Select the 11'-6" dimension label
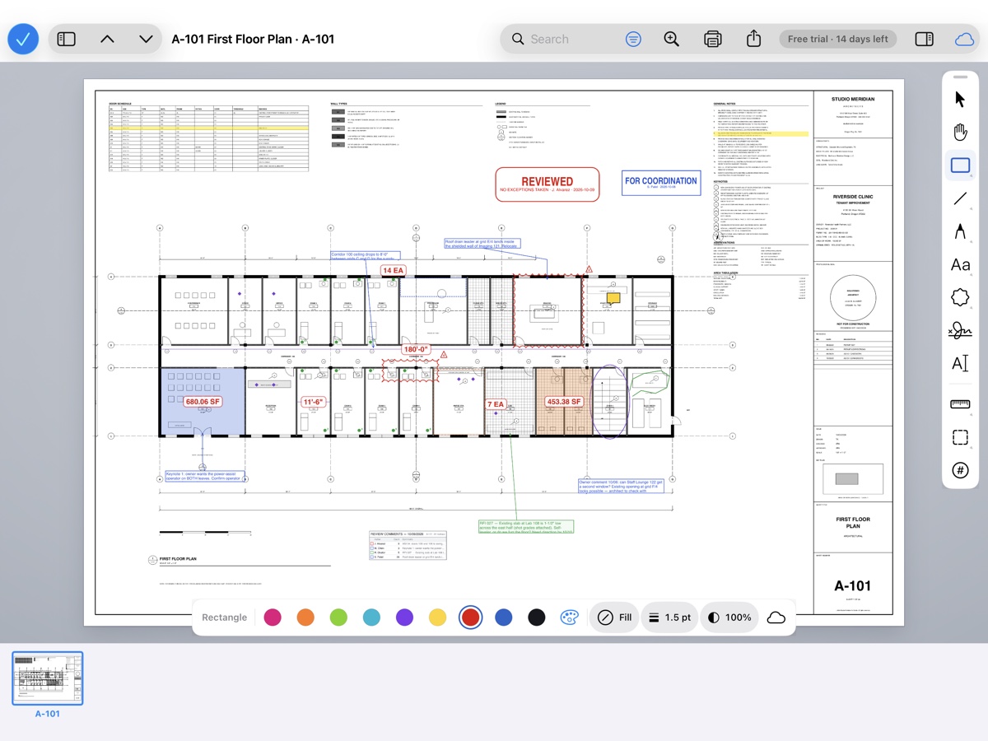This screenshot has width=988, height=741. point(313,402)
